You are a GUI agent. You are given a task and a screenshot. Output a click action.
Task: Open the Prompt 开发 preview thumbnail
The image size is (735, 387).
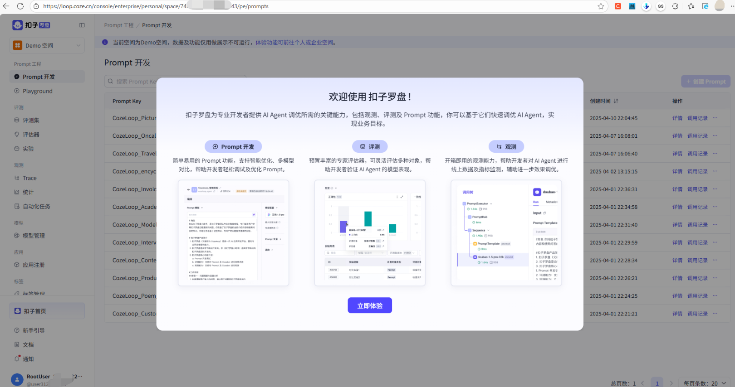click(234, 233)
